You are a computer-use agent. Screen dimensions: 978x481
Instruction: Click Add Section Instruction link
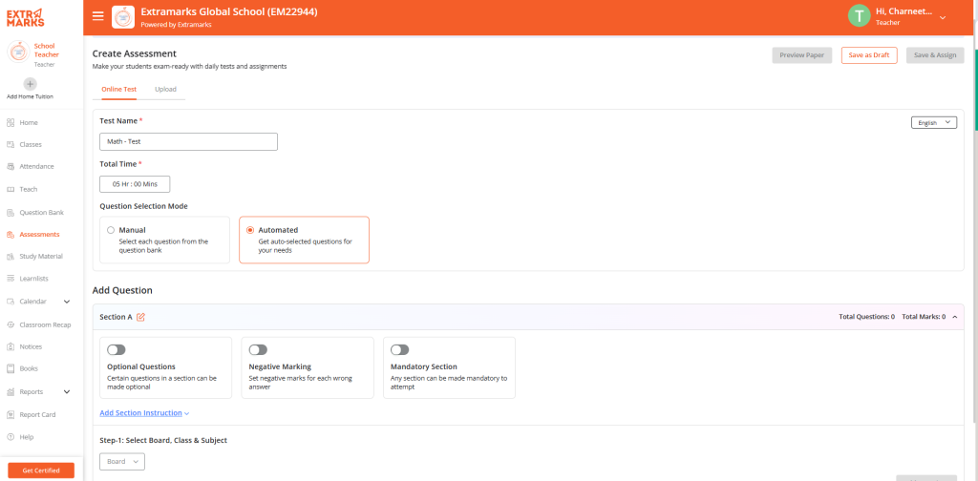point(140,413)
